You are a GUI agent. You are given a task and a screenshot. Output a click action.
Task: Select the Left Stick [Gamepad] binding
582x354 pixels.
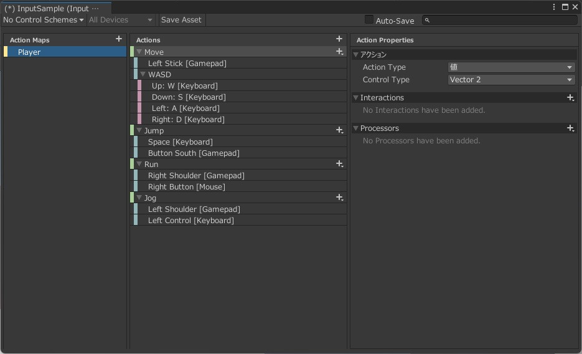coord(187,64)
